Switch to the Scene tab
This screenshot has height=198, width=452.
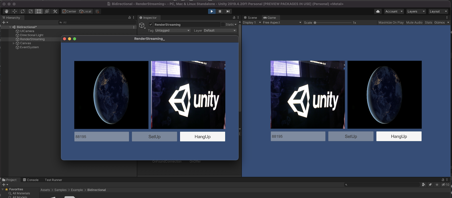point(250,18)
